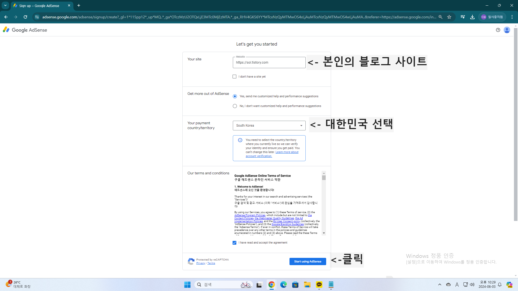Click the reCAPTCHA logo icon
Image resolution: width=518 pixels, height=291 pixels.
pos(191,261)
